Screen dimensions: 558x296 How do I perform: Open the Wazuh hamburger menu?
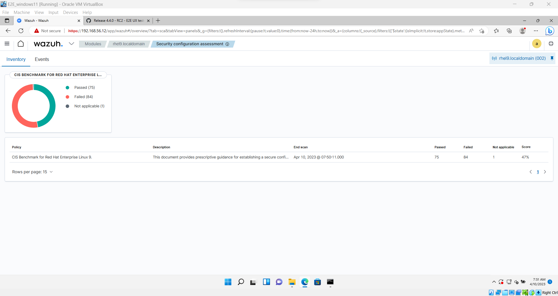[x=7, y=44]
